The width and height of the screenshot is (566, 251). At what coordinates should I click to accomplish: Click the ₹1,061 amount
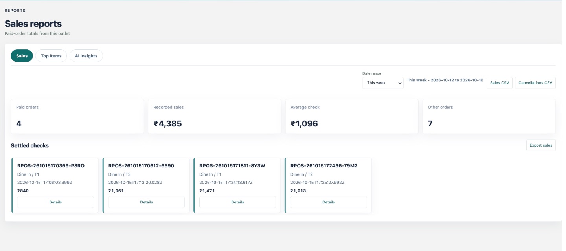pyautogui.click(x=116, y=191)
